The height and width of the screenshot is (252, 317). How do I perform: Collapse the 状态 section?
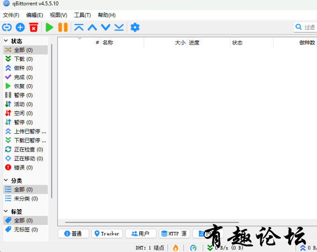click(x=6, y=41)
